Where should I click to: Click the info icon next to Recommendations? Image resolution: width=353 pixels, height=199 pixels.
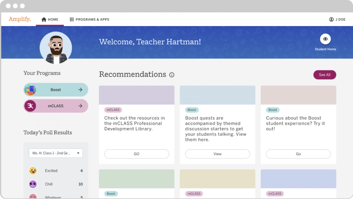172,75
